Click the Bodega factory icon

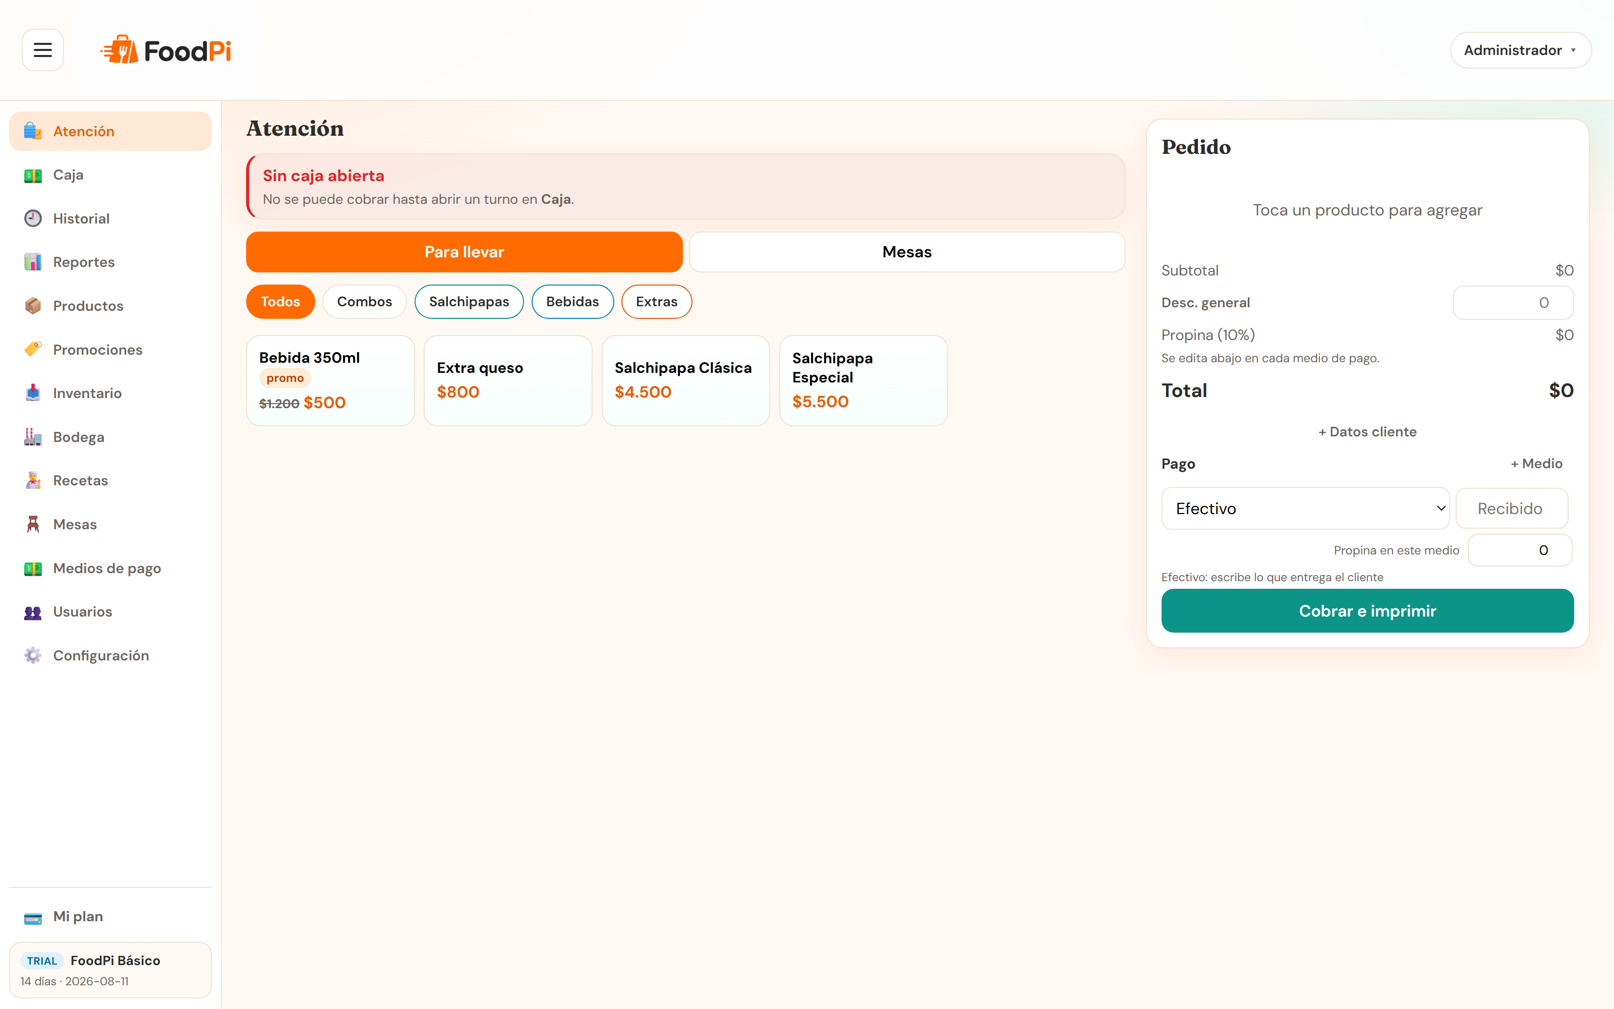tap(33, 437)
